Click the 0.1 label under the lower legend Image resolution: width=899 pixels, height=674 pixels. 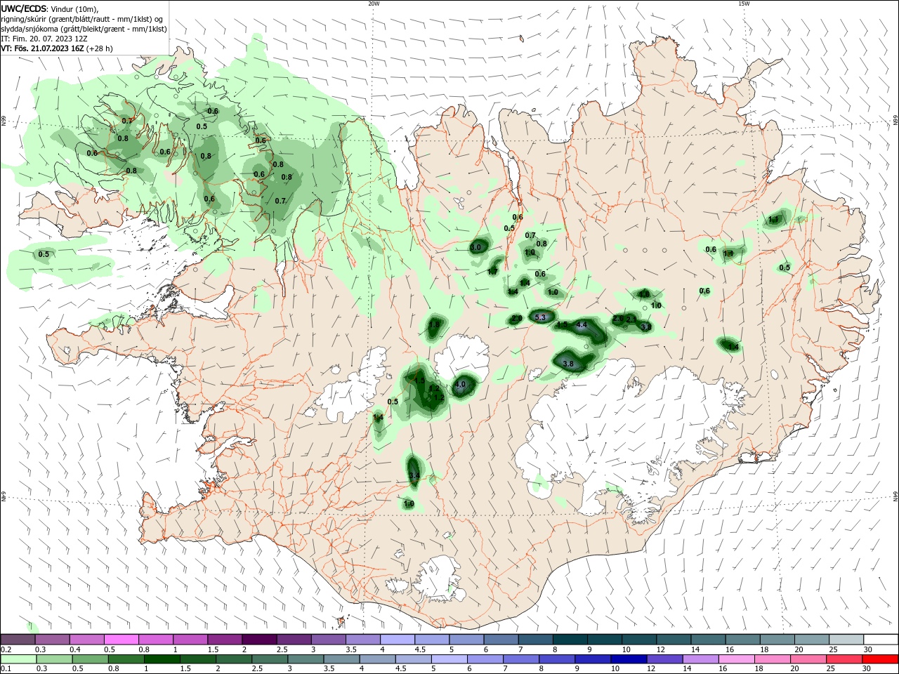[x=6, y=669]
